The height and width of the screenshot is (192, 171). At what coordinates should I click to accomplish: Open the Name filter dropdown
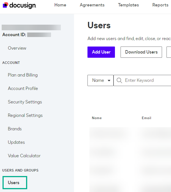pyautogui.click(x=100, y=80)
